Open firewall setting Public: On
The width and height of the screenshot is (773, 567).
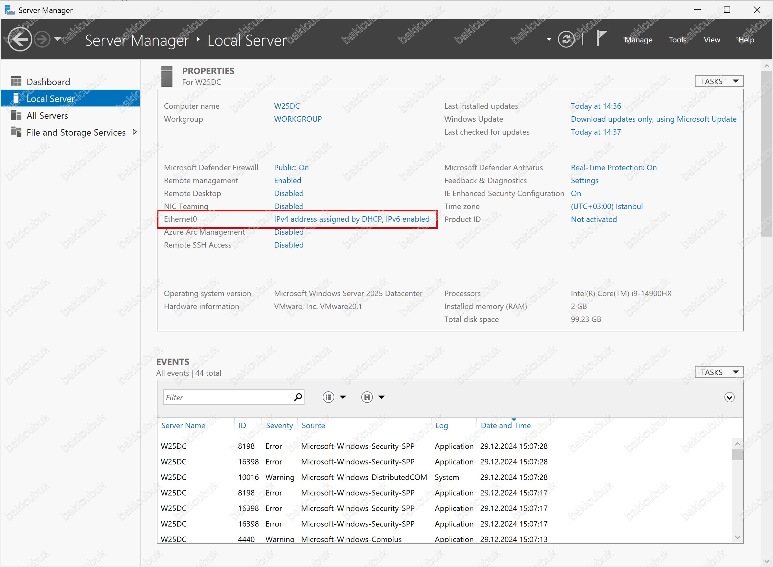[291, 168]
